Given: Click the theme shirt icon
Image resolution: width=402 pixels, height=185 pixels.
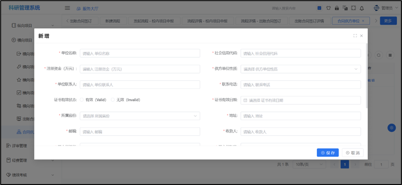Looking at the screenshot, I should (x=328, y=8).
